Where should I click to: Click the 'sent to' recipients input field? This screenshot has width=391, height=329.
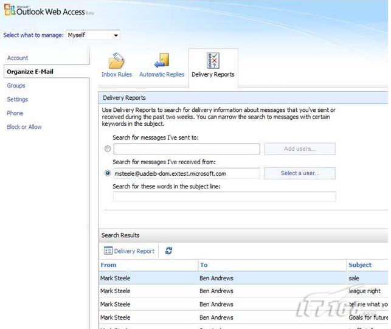187,149
